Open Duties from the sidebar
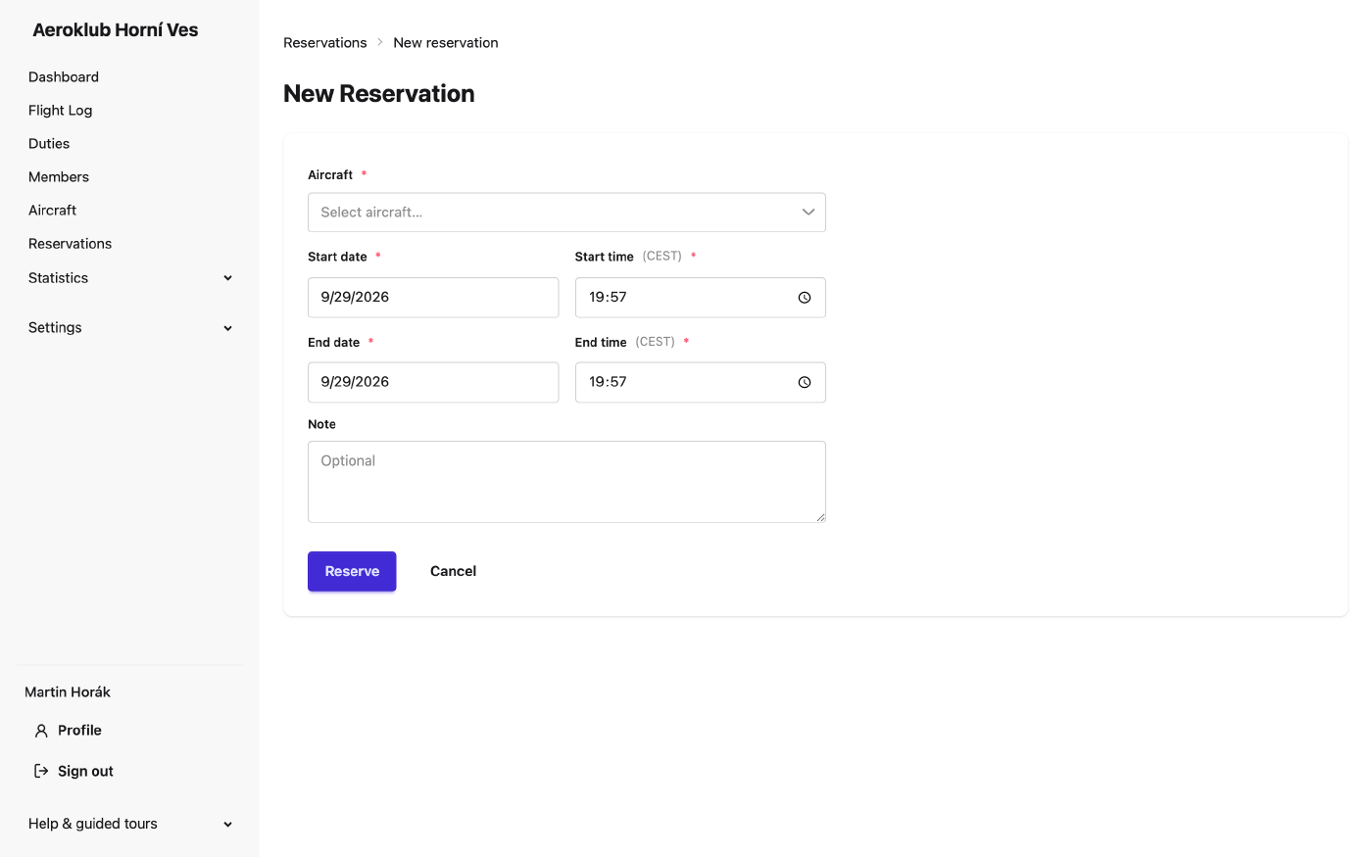 click(49, 144)
